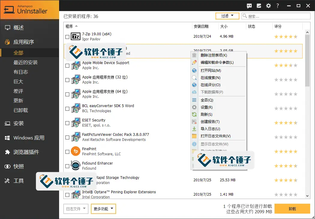Choose 在线评分(O) menu entry
The width and height of the screenshot is (315, 219).
tap(219, 85)
